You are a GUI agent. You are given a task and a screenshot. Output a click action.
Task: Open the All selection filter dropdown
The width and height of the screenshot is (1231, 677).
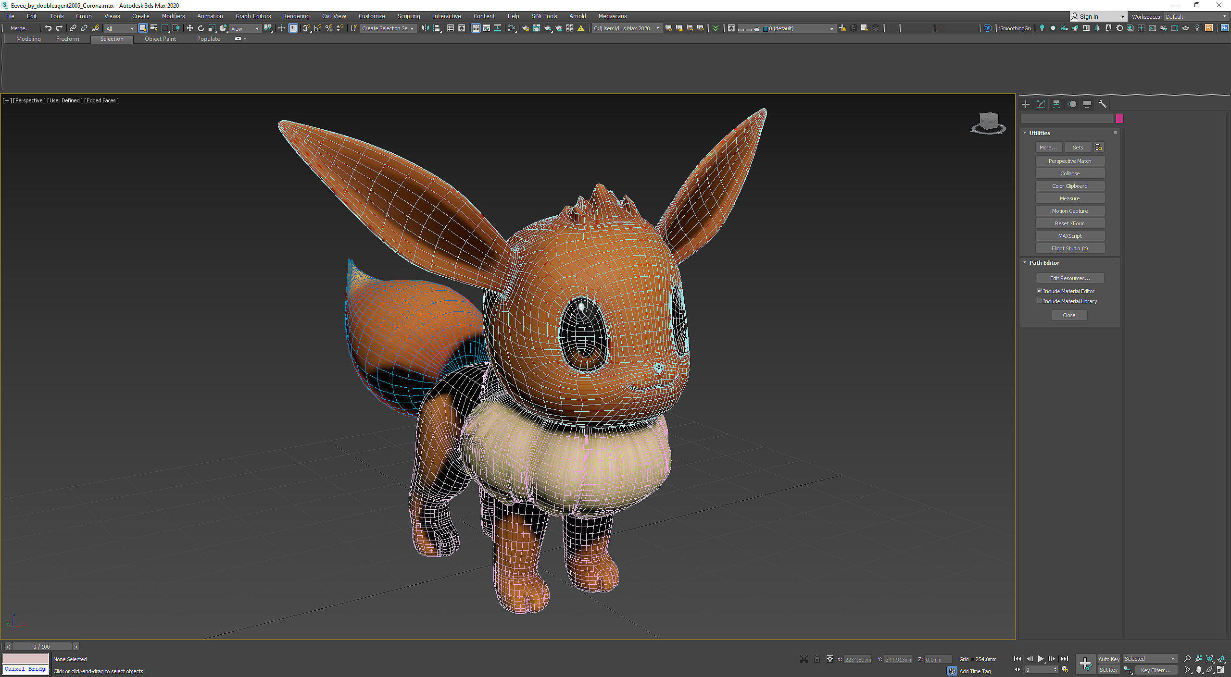(120, 28)
